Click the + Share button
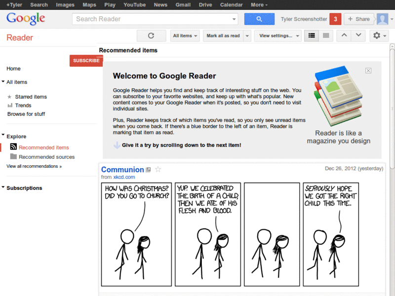This screenshot has height=296, width=395. pos(359,19)
